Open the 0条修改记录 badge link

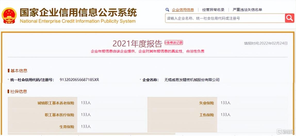coord(174,43)
